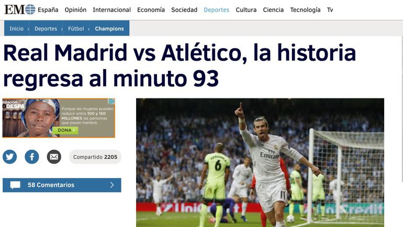Open the Tv section
Viewport: 403px width, 227px height.
pyautogui.click(x=330, y=10)
